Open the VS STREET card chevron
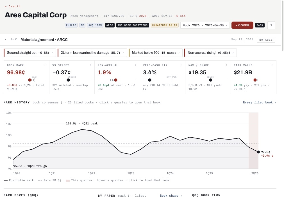The image size is (284, 197). tap(90, 65)
